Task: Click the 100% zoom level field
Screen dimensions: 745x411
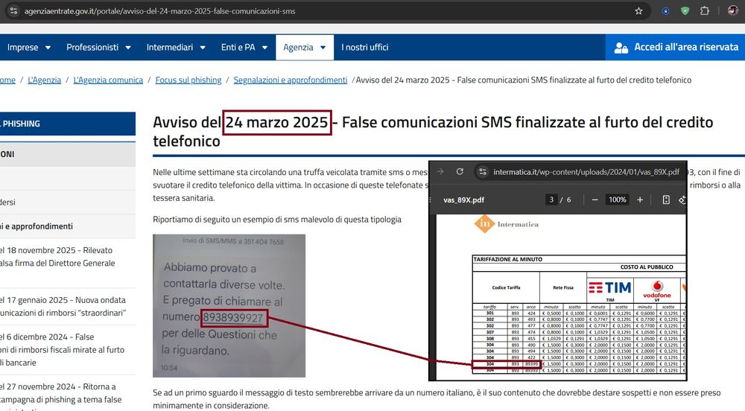Action: tap(617, 200)
